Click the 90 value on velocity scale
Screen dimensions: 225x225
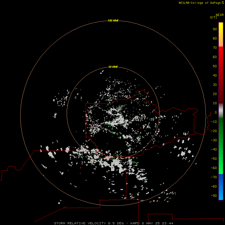coord(215,29)
